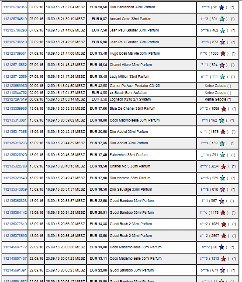The height and width of the screenshot is (282, 242).
Task: Open the Logitech listing 112127297619
Action: (15, 99)
